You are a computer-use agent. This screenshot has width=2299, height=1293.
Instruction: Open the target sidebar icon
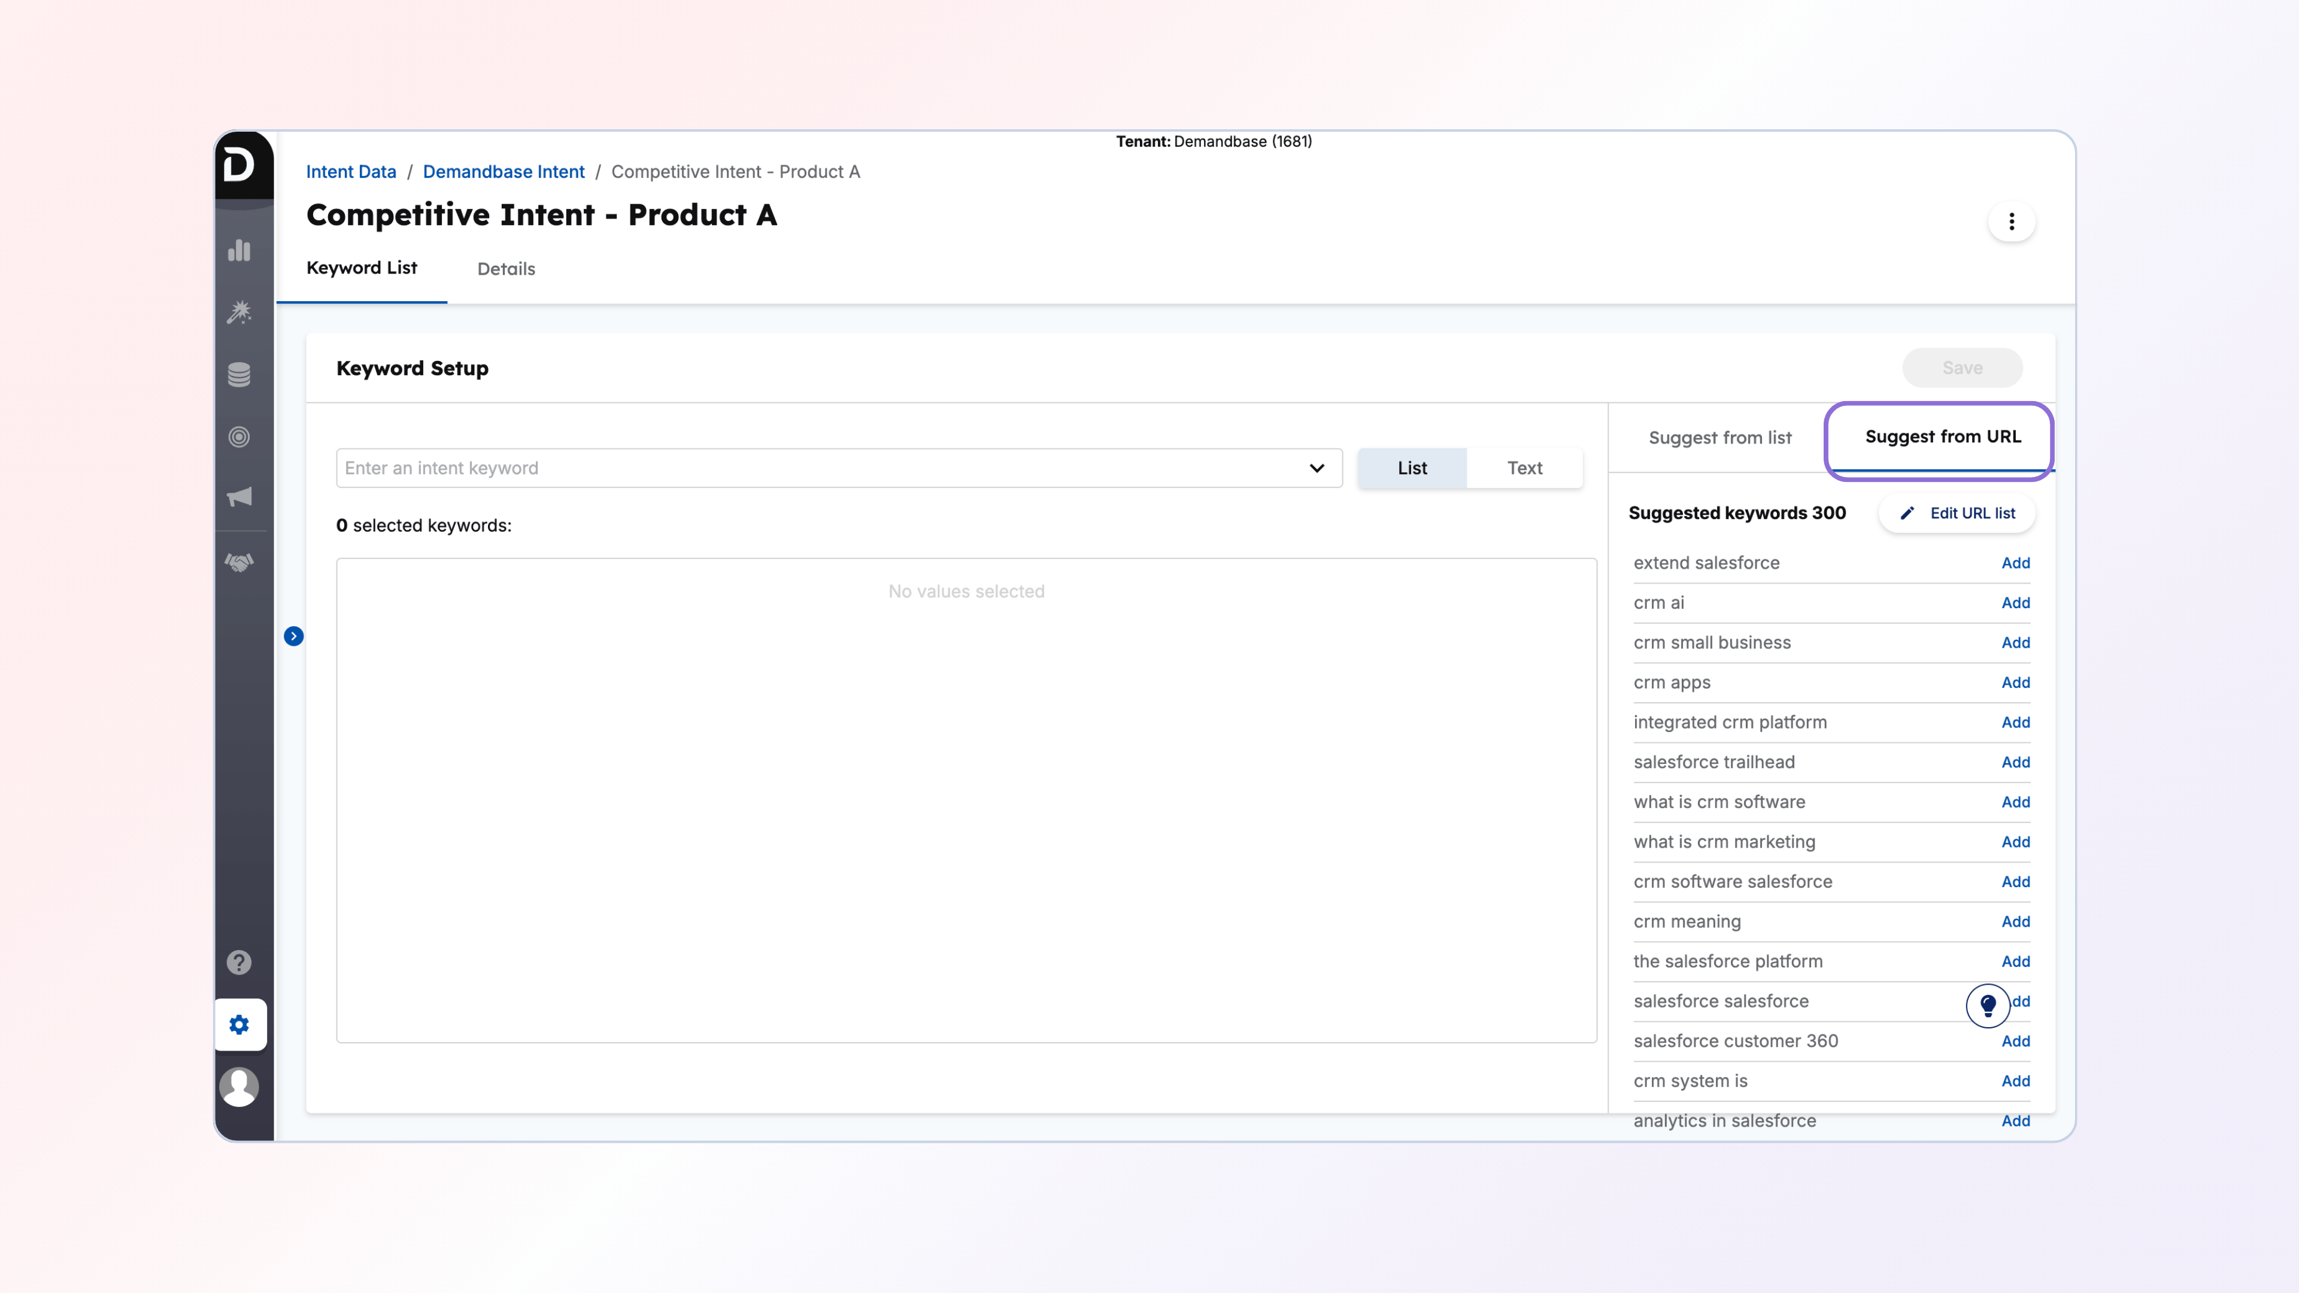pos(239,437)
